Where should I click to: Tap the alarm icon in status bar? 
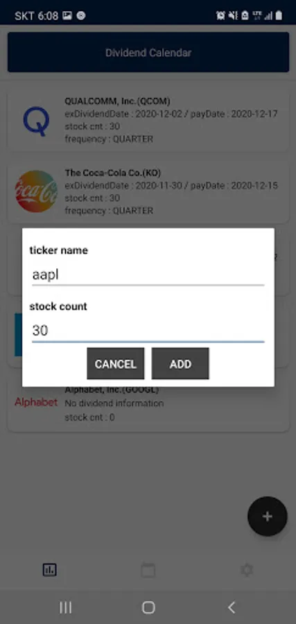[220, 15]
